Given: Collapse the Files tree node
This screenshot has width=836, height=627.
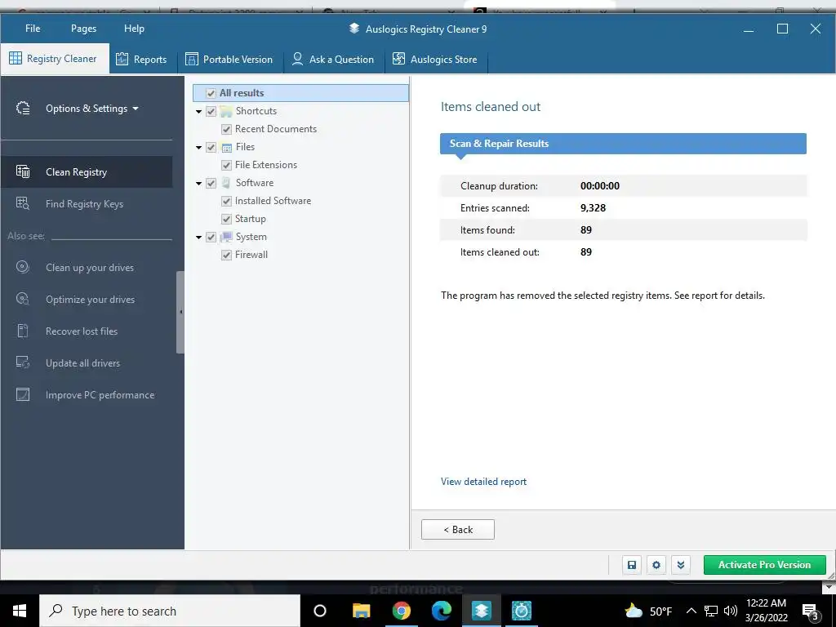Looking at the screenshot, I should coord(199,148).
